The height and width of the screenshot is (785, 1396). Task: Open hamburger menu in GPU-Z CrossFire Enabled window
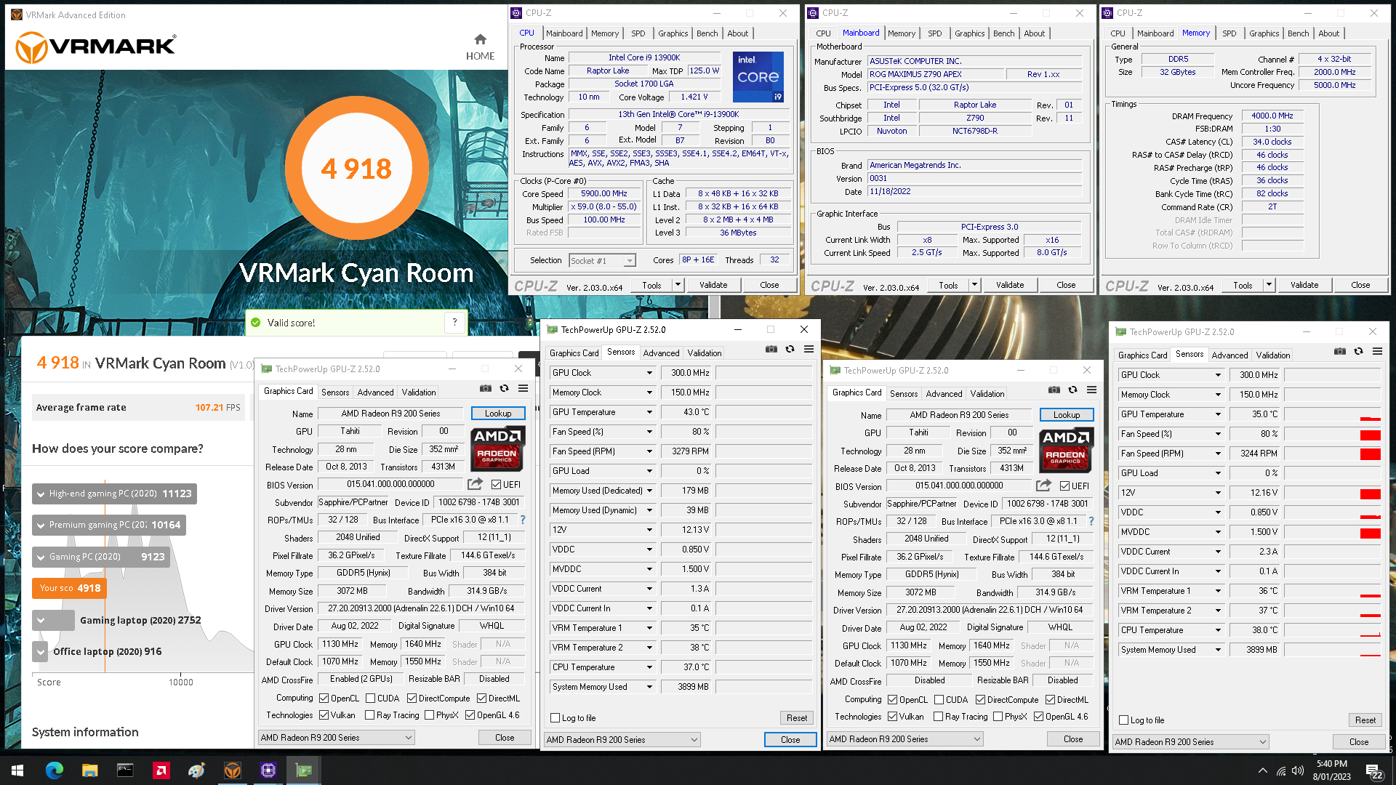click(523, 388)
